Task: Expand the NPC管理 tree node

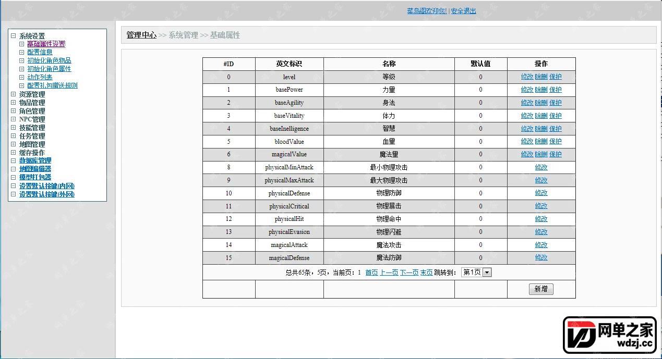Action: 14,119
